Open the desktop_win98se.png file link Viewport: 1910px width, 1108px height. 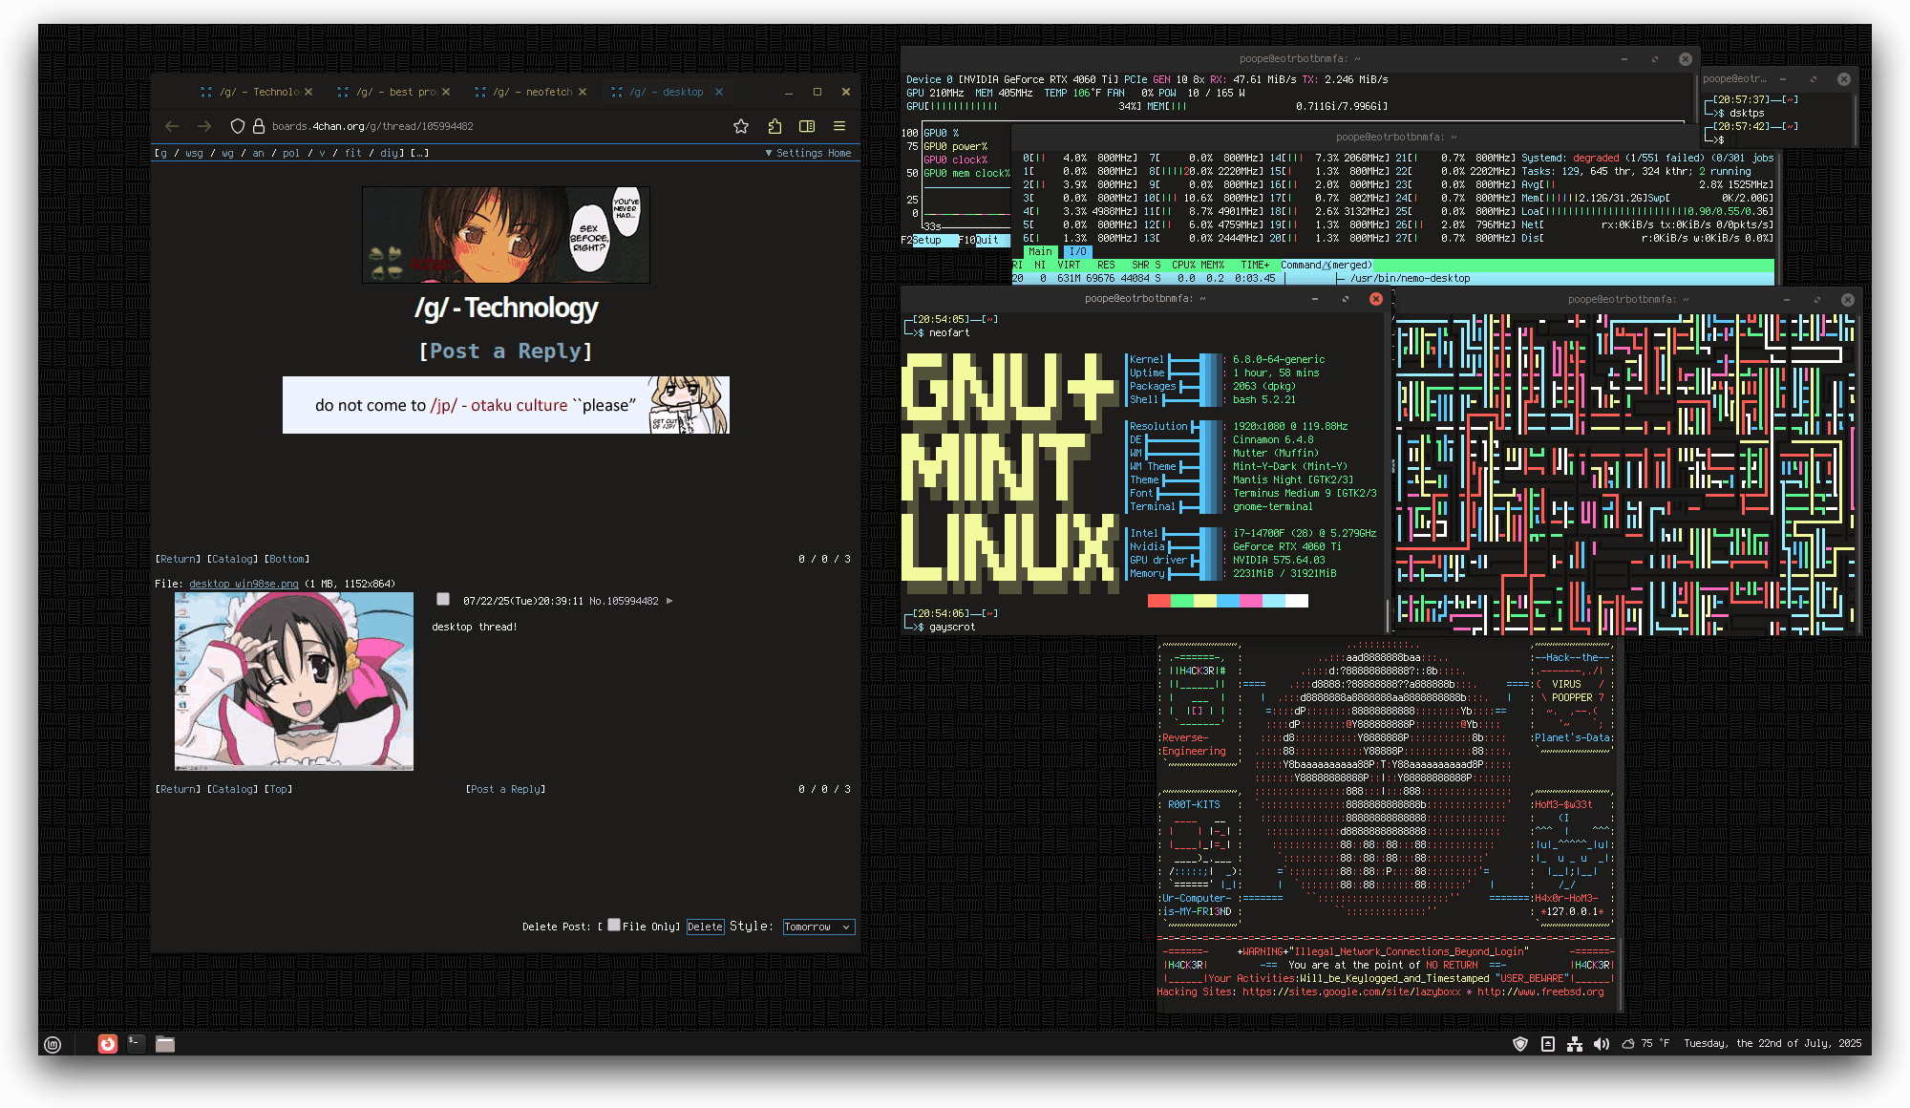click(244, 584)
